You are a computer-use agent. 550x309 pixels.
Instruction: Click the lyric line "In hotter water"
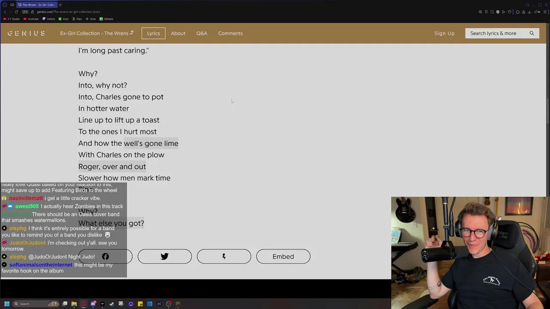(104, 109)
